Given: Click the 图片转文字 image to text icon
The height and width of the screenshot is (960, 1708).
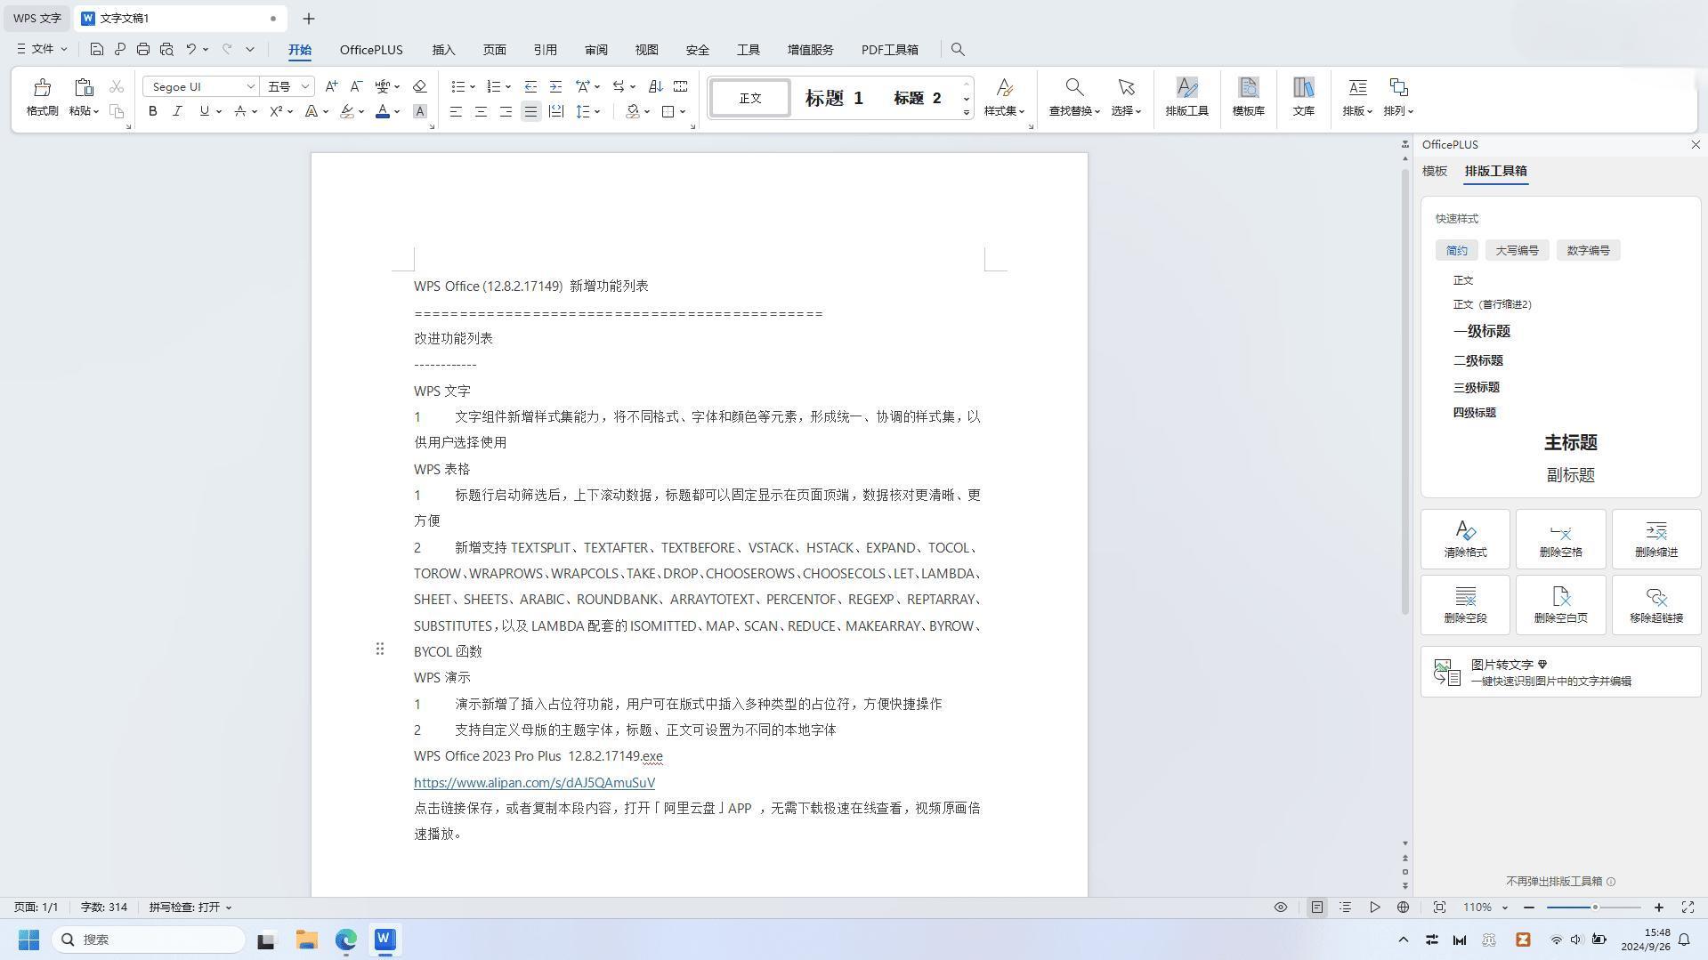Looking at the screenshot, I should (1447, 673).
